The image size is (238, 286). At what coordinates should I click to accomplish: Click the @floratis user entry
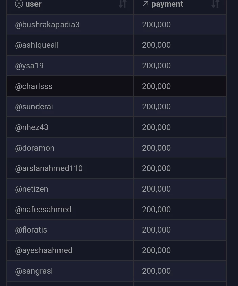[31, 230]
